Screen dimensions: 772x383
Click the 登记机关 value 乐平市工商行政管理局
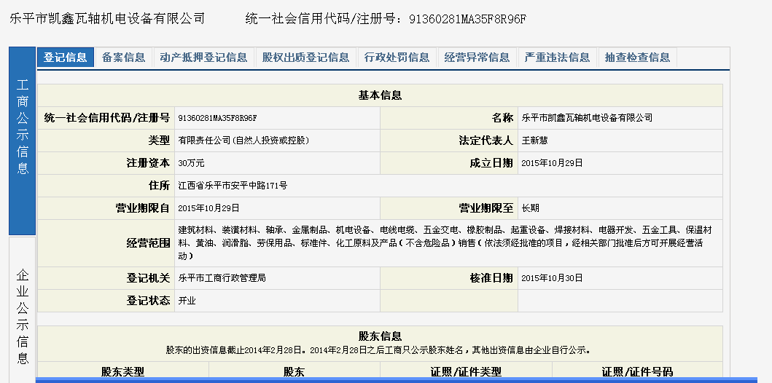coord(222,278)
